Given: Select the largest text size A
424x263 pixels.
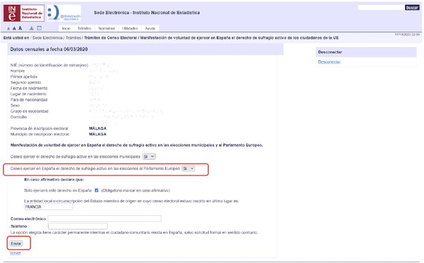Looking at the screenshot, I should 20,28.
